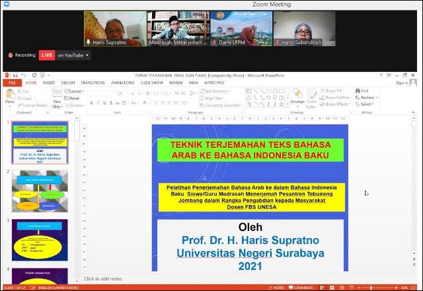Image resolution: width=423 pixels, height=291 pixels.
Task: Click the Cut scissors icon
Action: 19,91
